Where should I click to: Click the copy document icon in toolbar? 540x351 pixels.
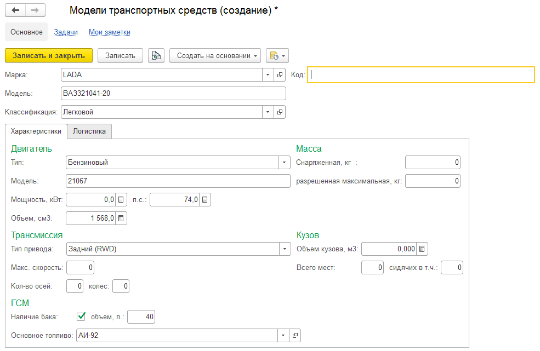click(x=156, y=55)
